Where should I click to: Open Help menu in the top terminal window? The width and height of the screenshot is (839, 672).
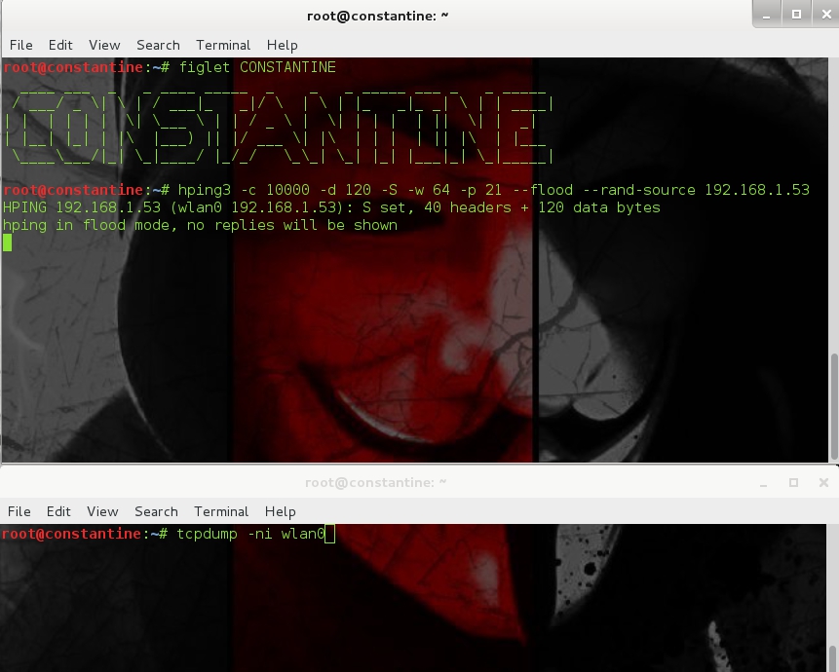[x=282, y=45]
